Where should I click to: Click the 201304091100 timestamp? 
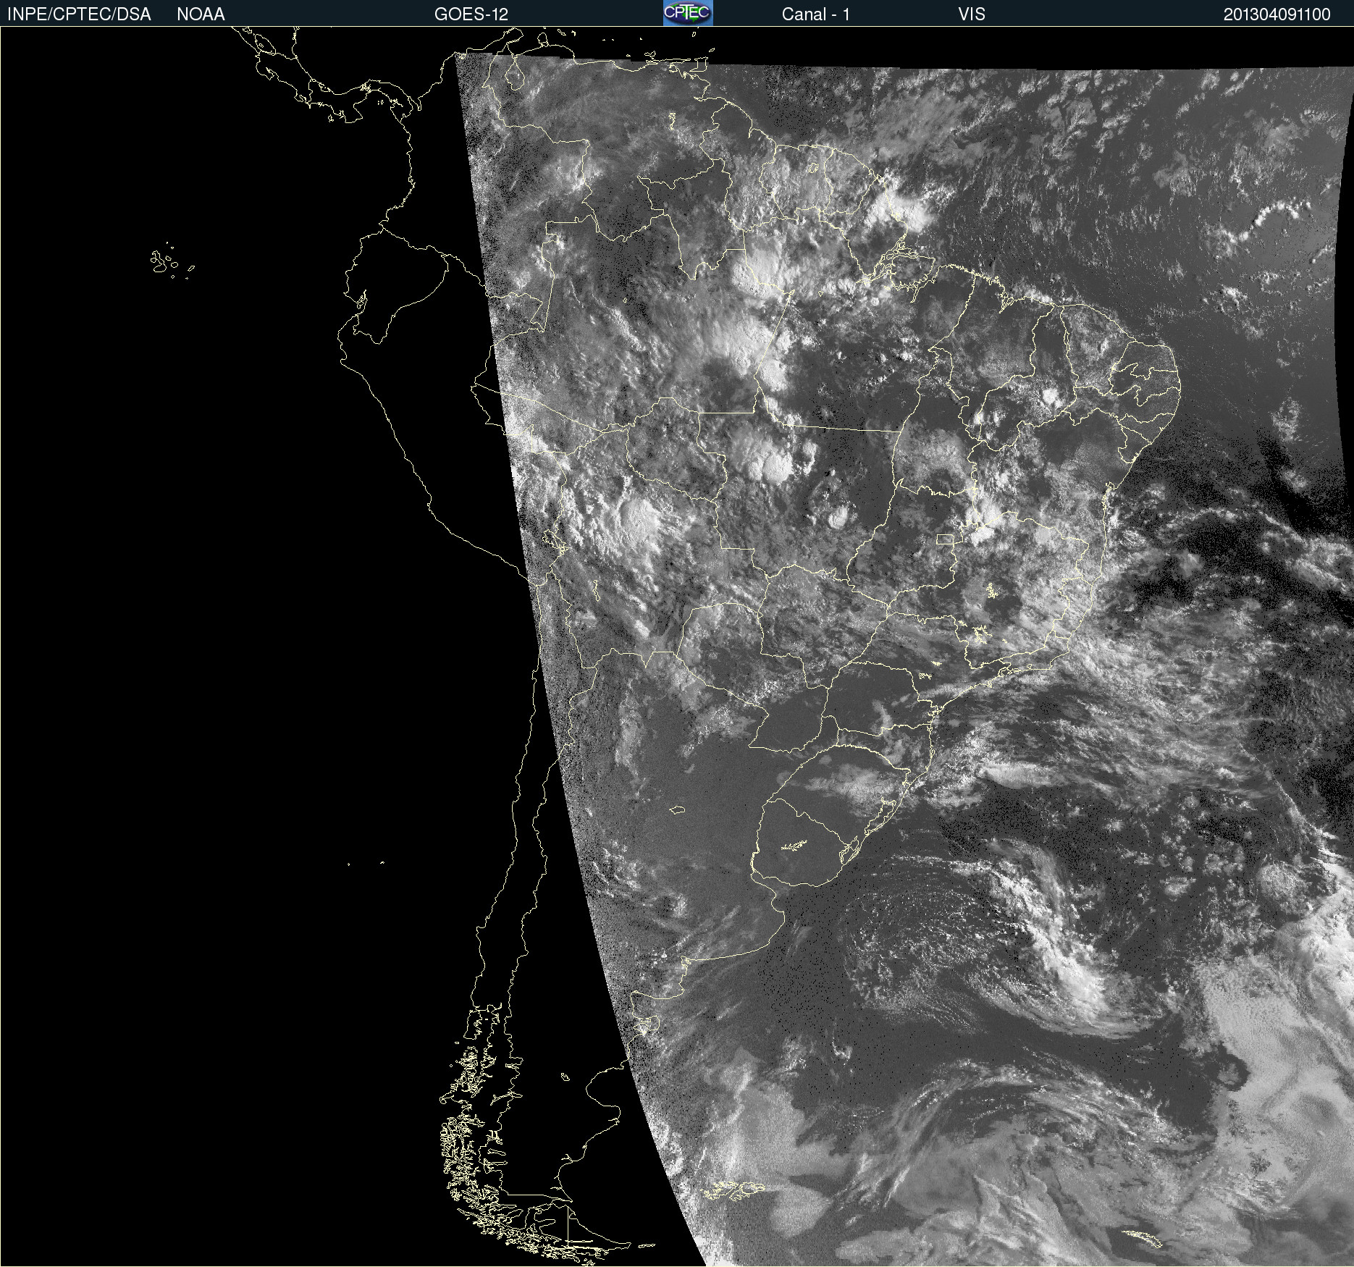[x=1277, y=14]
